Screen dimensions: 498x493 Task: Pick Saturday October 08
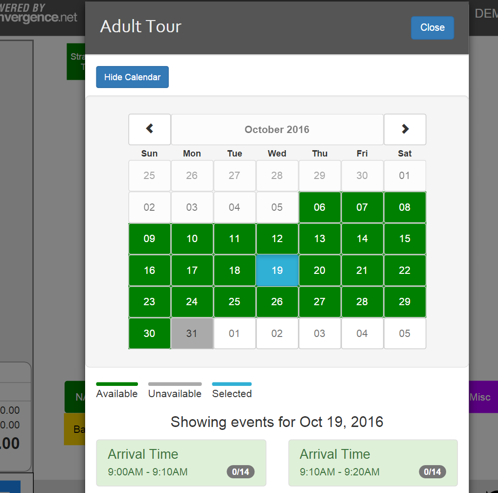pyautogui.click(x=405, y=207)
